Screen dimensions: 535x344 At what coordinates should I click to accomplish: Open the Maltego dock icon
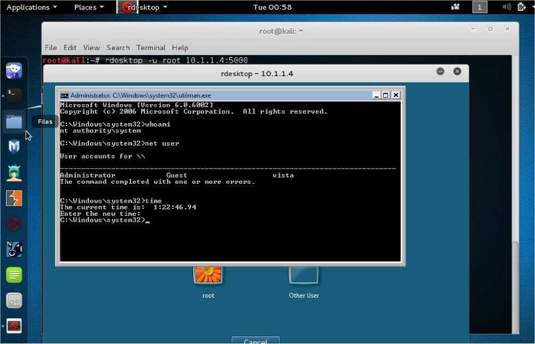tap(14, 224)
